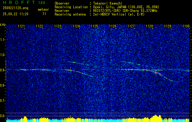
Task: Click the 1.0 kHz frequency label
Action: [2, 55]
